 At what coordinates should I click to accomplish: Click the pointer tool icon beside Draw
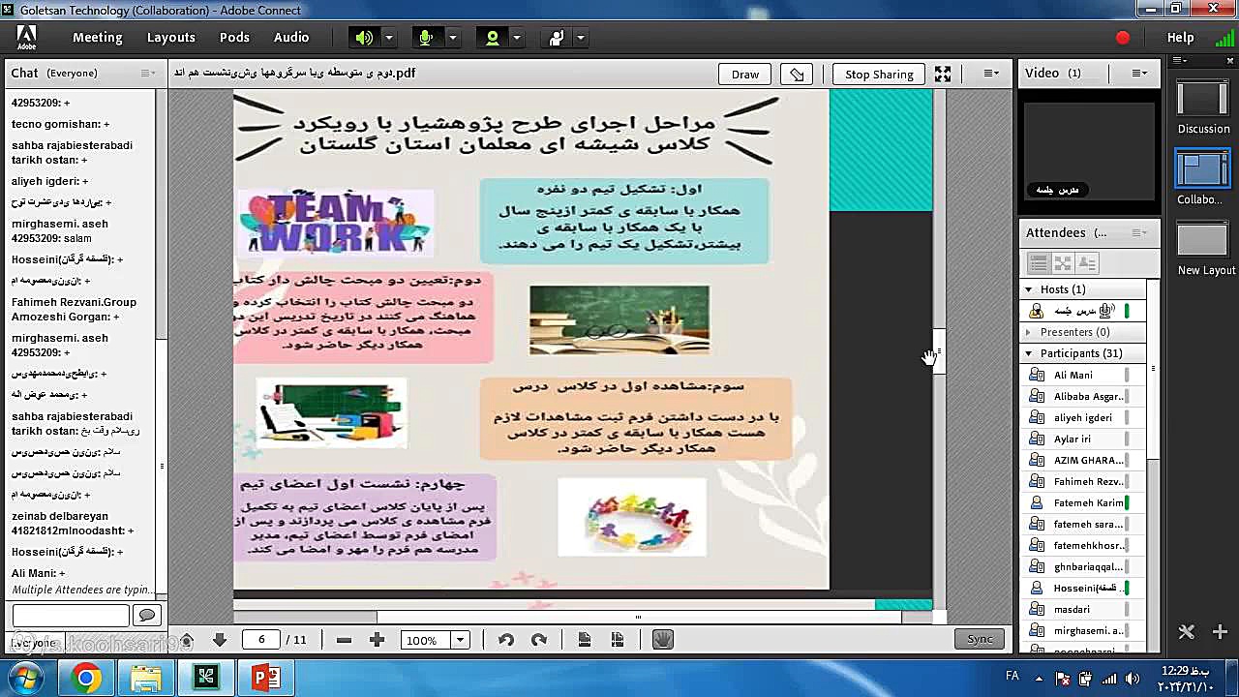click(797, 74)
